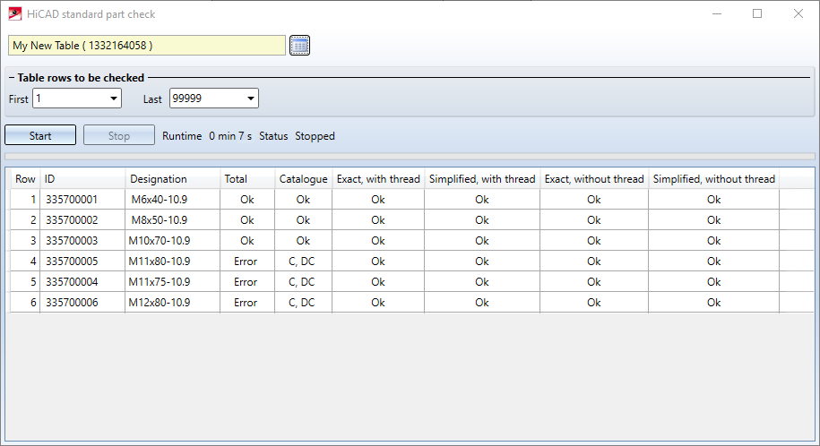The height and width of the screenshot is (446, 820).
Task: Click the Start button
Action: pos(40,135)
